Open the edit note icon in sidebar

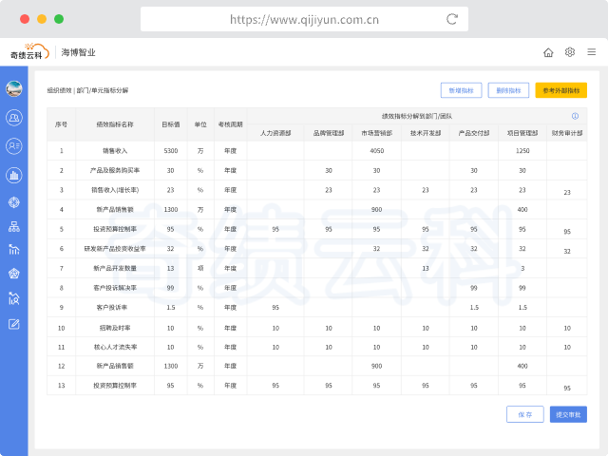pyautogui.click(x=14, y=324)
